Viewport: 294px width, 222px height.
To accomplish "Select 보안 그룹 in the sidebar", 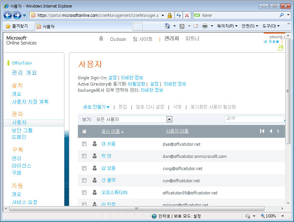I will point(22,130).
